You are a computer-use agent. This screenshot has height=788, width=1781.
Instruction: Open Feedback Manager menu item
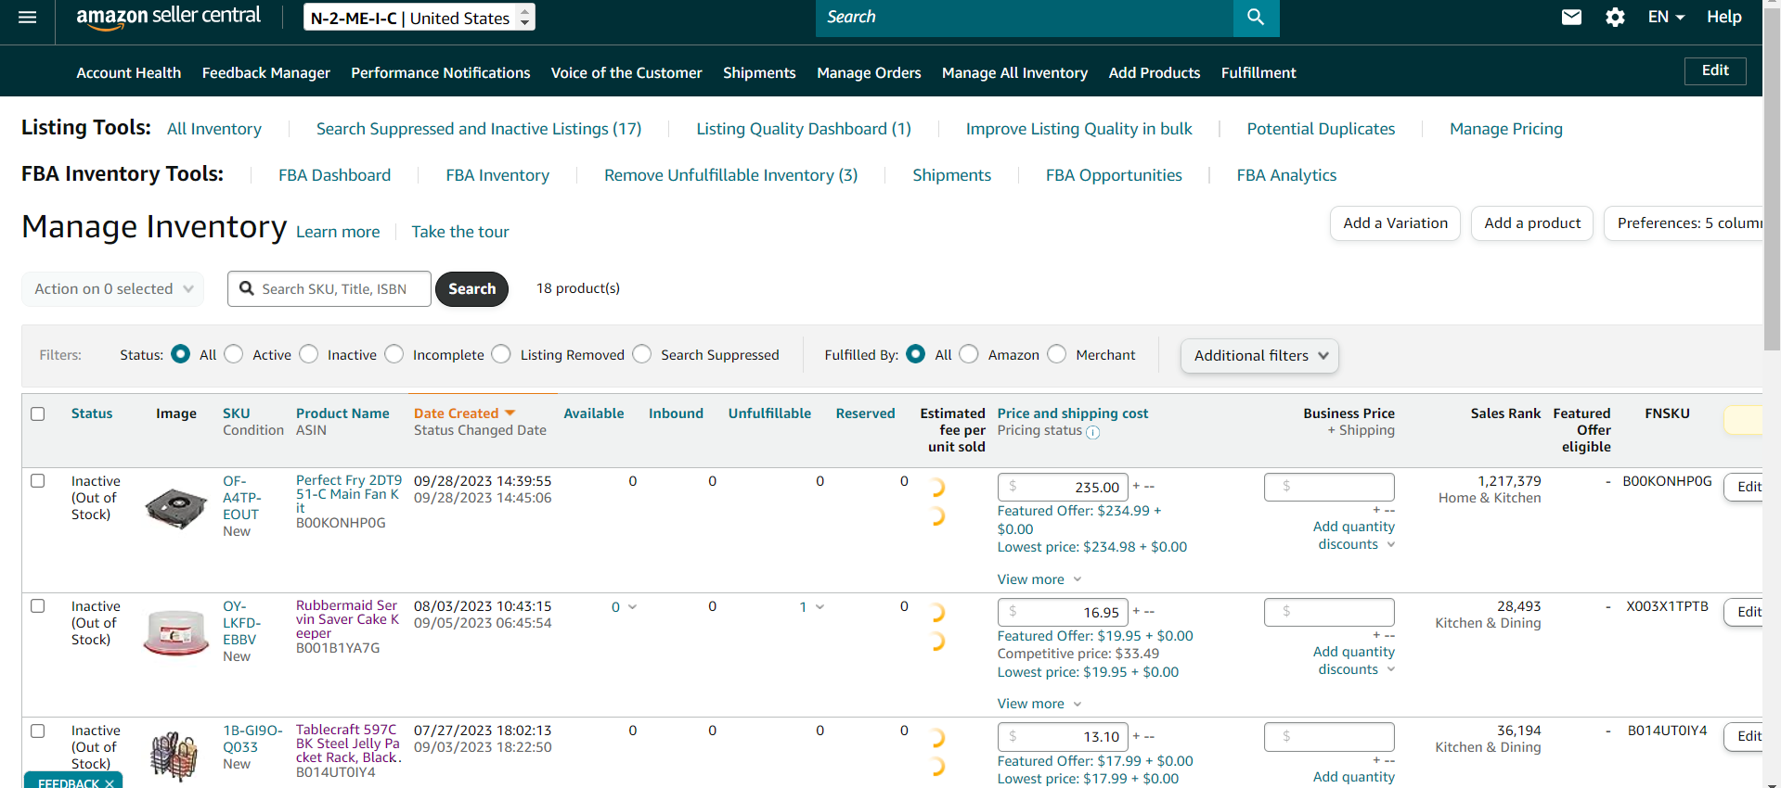(x=266, y=72)
